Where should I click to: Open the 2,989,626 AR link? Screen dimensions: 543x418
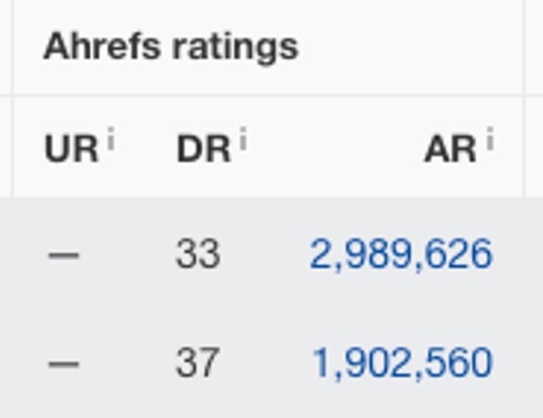tap(401, 254)
